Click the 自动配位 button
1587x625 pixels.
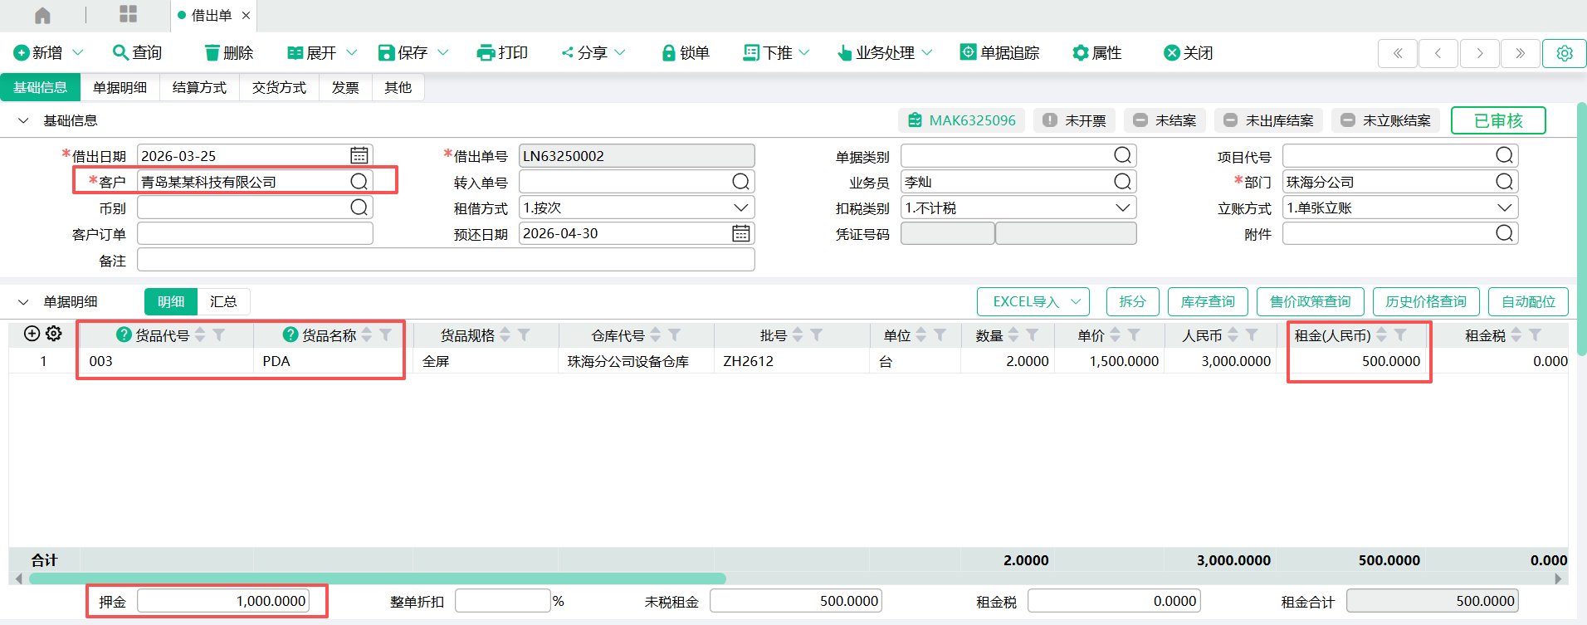pyautogui.click(x=1527, y=301)
